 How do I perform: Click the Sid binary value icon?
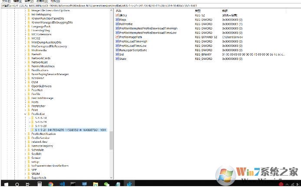(117, 54)
